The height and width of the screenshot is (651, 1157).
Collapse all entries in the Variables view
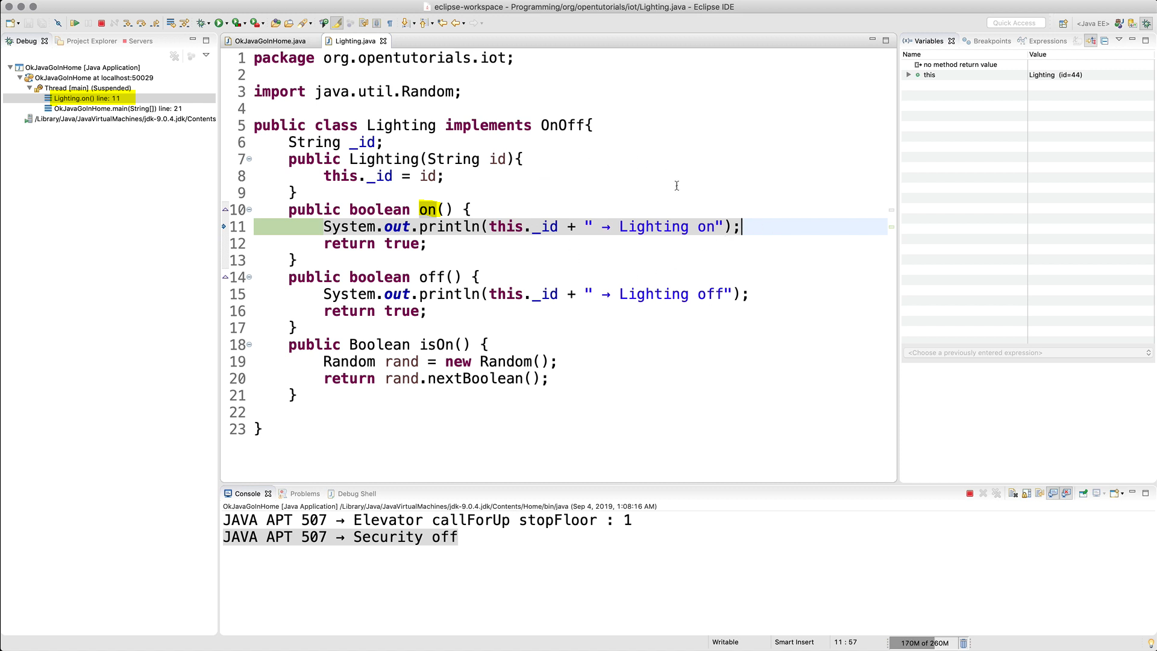click(x=1105, y=41)
